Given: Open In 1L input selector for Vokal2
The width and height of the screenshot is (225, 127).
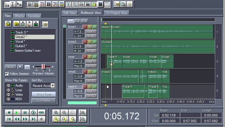Looking at the screenshot, I should click(91, 81).
